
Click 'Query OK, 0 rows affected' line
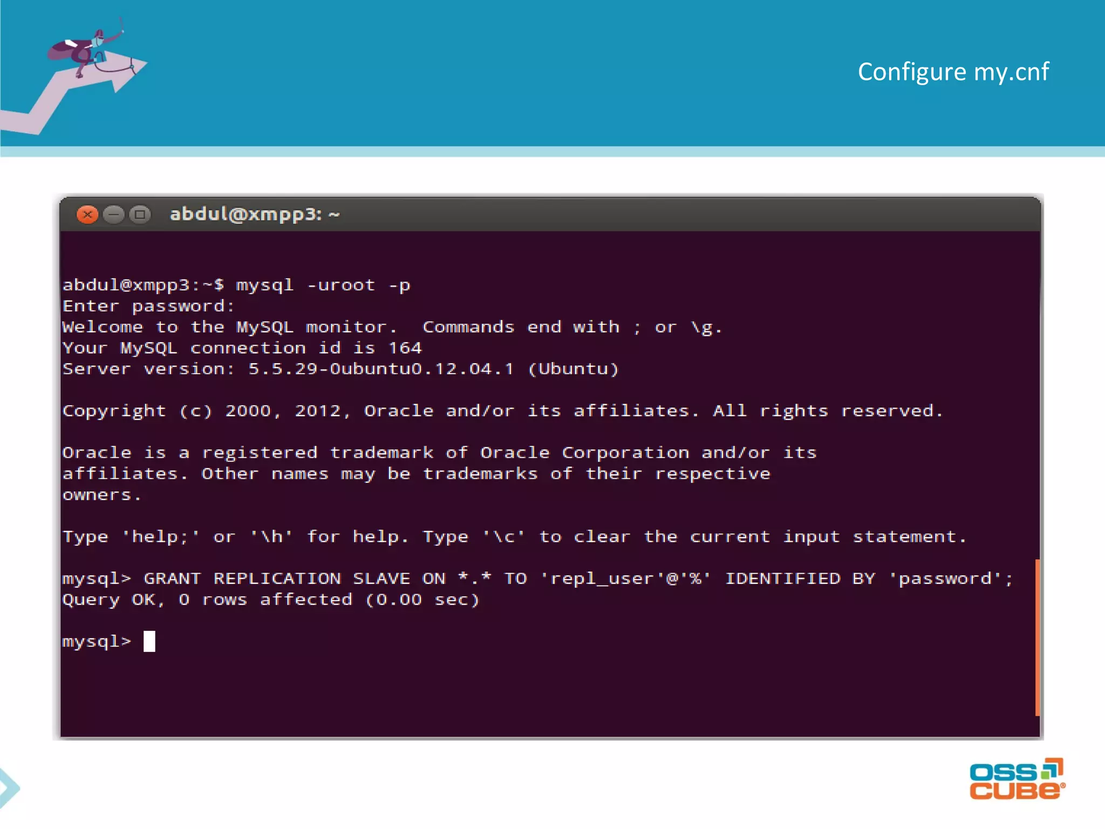tap(271, 600)
